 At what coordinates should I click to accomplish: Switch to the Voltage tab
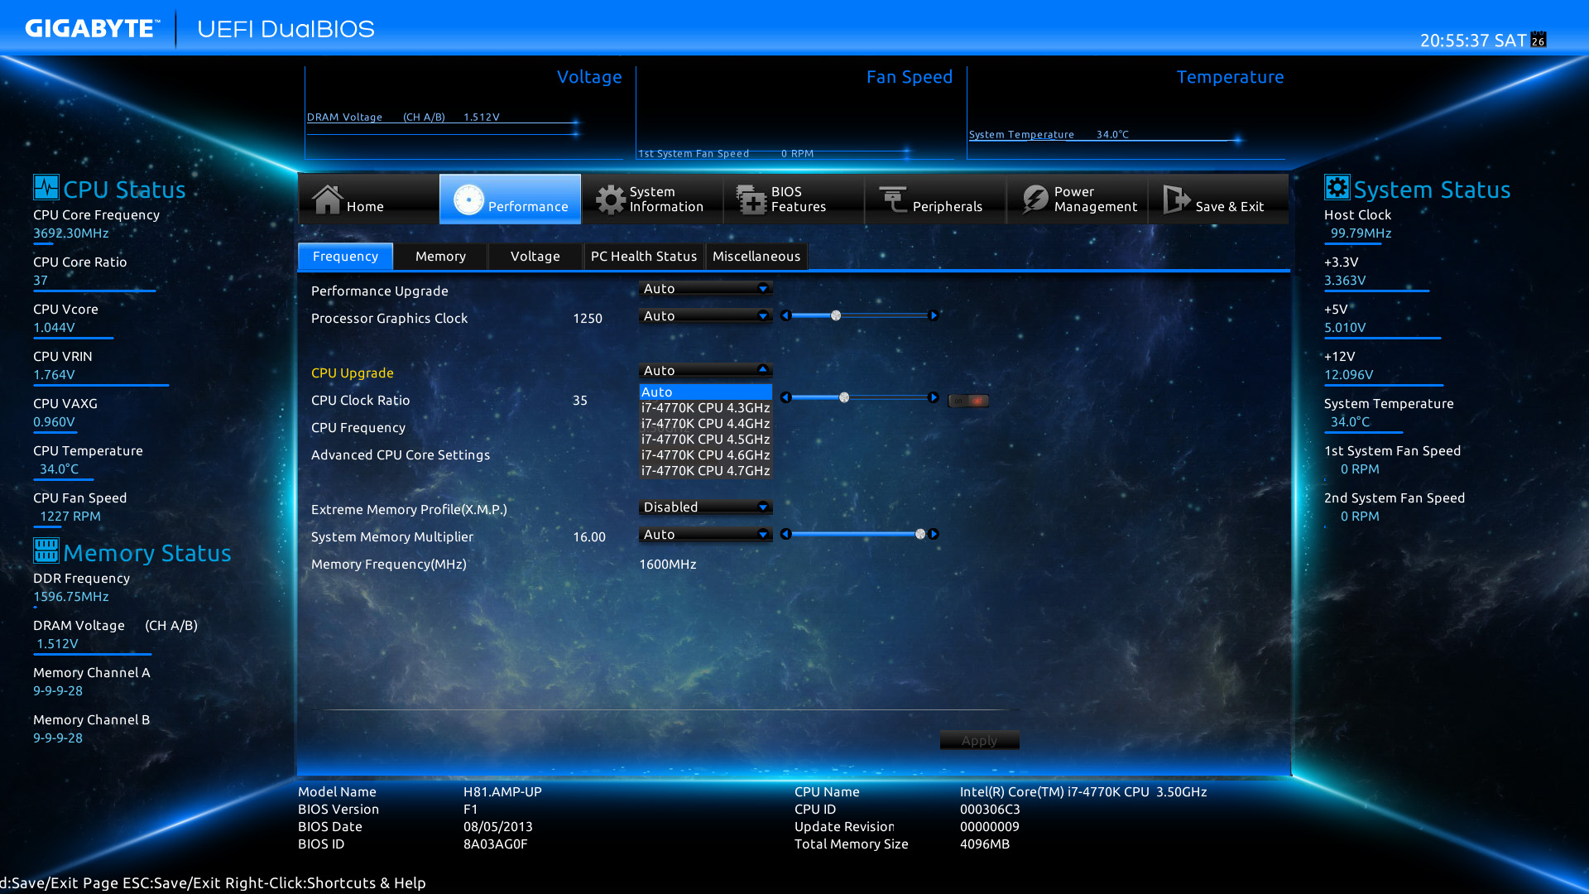pyautogui.click(x=535, y=257)
